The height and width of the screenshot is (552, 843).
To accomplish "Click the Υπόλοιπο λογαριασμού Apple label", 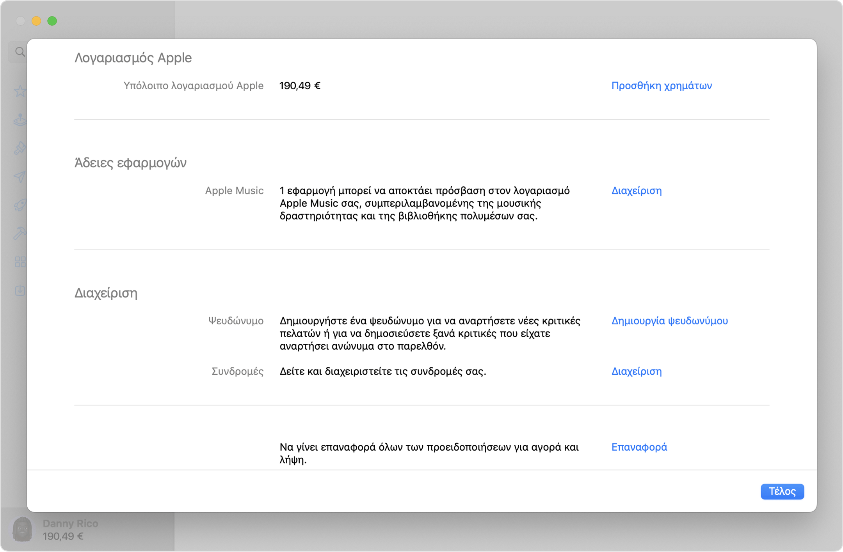I will pyautogui.click(x=194, y=86).
